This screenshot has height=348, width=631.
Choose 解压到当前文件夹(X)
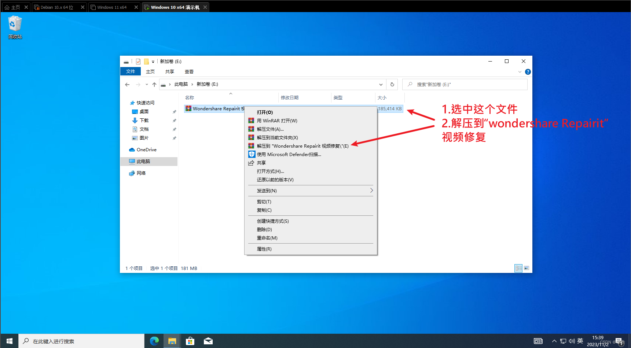311,137
